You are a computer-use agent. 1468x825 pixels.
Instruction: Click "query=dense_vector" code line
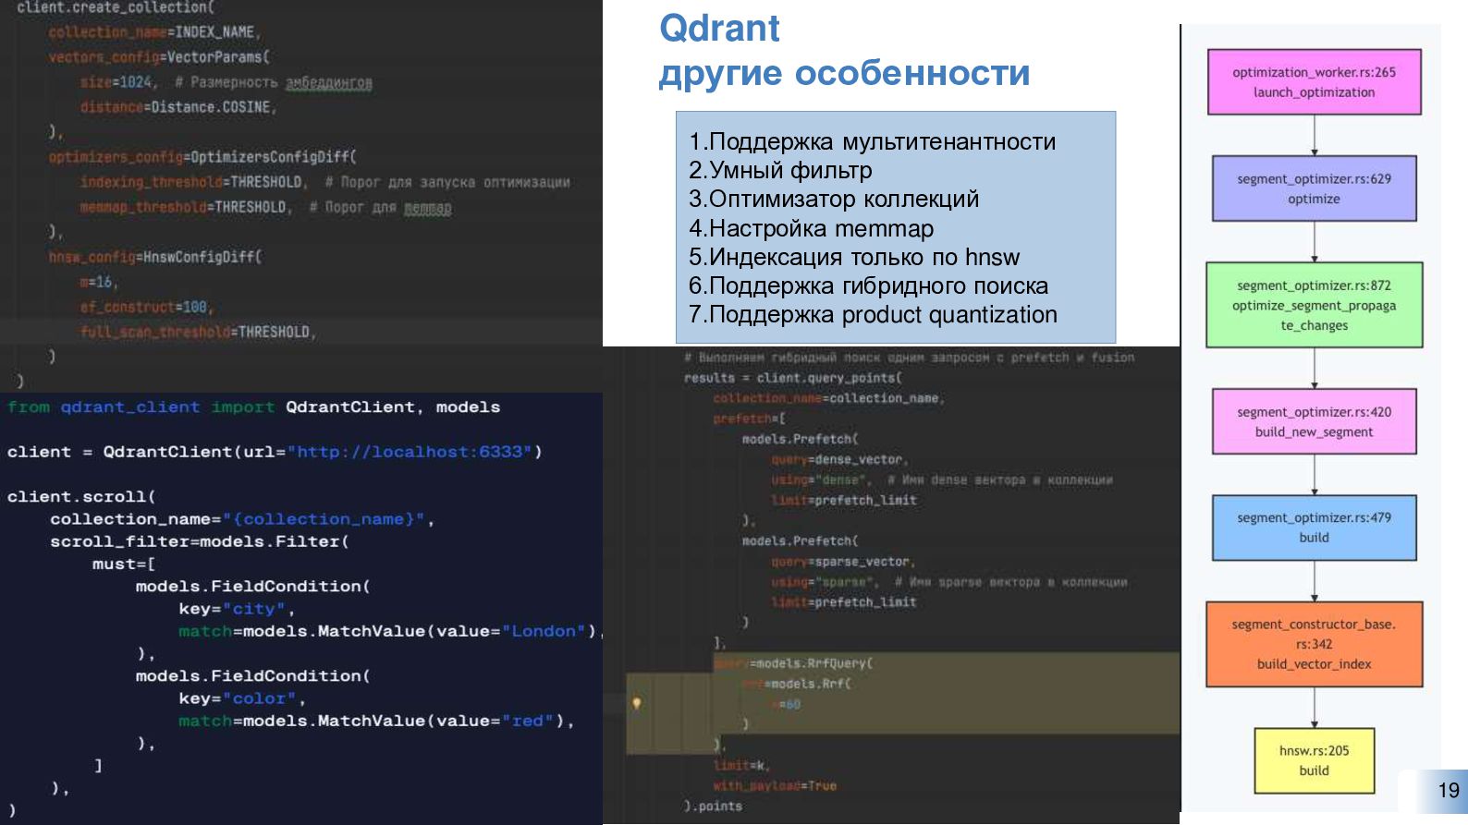(839, 459)
